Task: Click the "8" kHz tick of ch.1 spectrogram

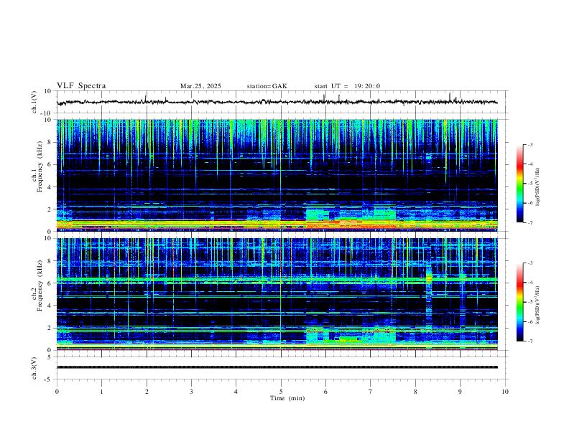Action: click(x=50, y=142)
